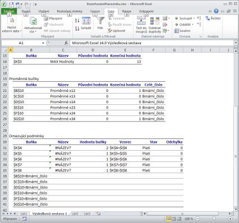
Task: Launch the Řešitel solver tool
Action: click(213, 18)
